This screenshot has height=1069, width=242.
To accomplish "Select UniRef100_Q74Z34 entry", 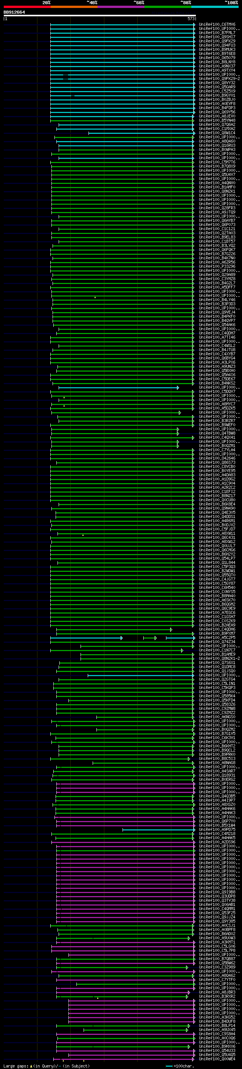I will point(217,642).
